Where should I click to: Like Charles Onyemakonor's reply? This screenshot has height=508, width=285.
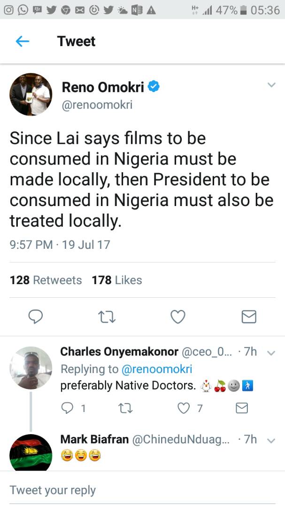184,408
